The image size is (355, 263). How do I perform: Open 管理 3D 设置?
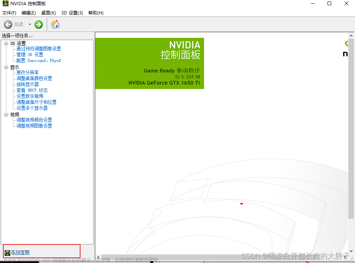pos(30,55)
